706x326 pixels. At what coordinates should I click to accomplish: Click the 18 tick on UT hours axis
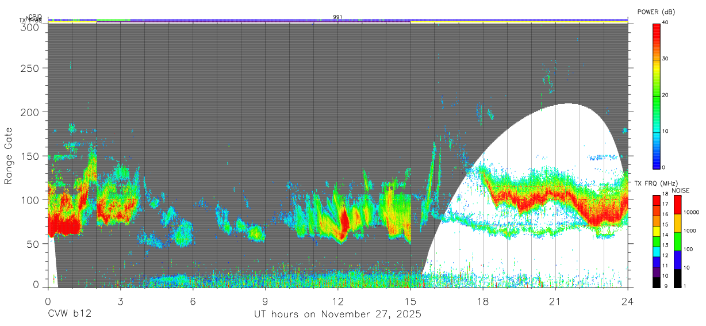pyautogui.click(x=483, y=301)
